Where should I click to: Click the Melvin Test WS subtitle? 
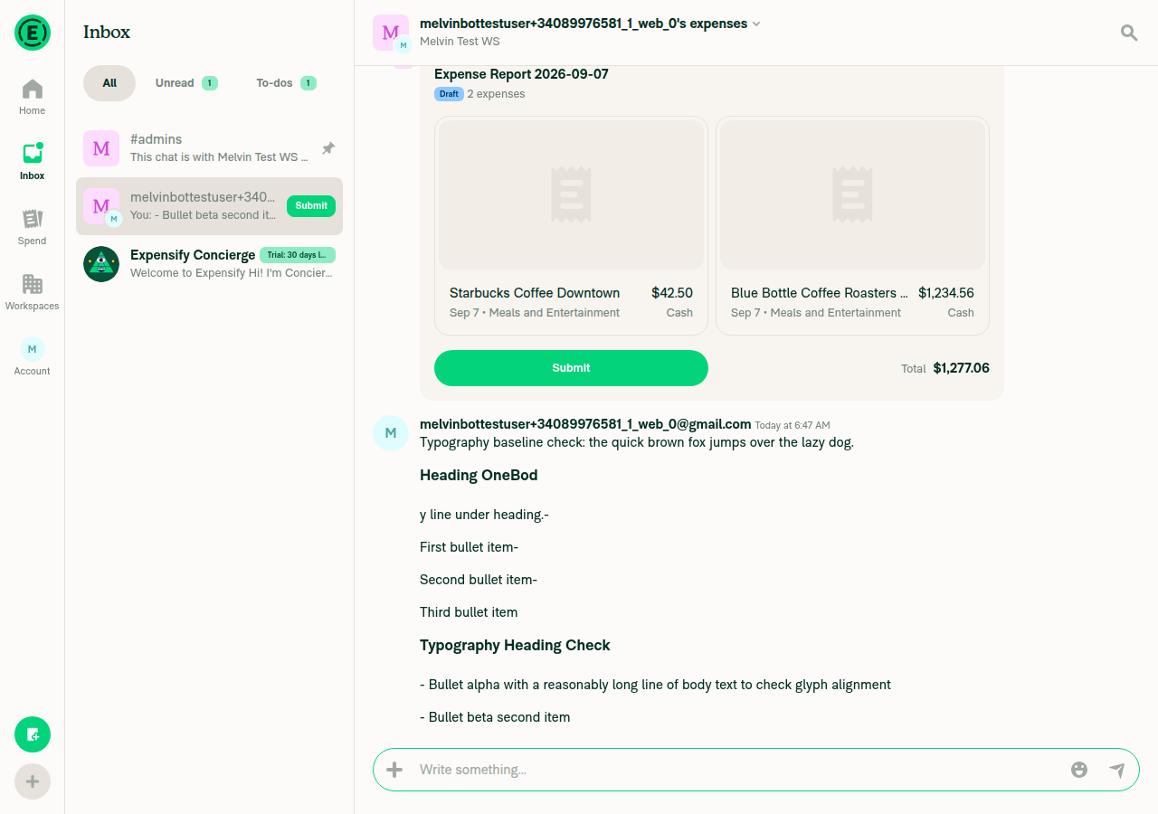460,42
